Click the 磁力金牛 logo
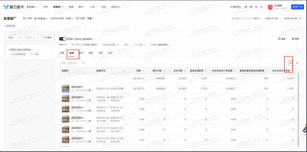The image size is (307, 152). (14, 7)
